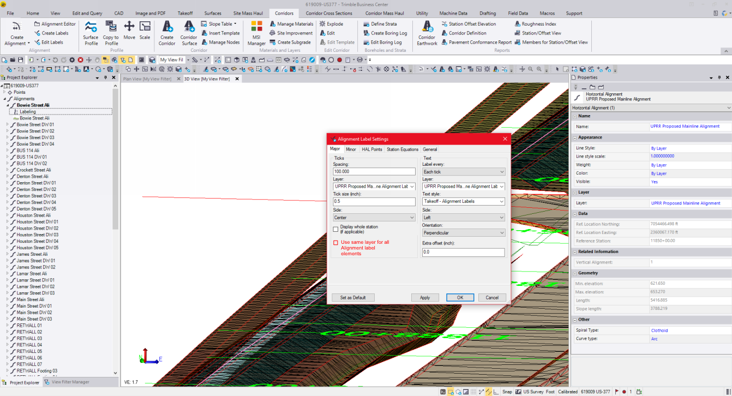Screen dimensions: 732x396
Task: Select the Crockett Street Ali alignment
Action: click(x=33, y=170)
